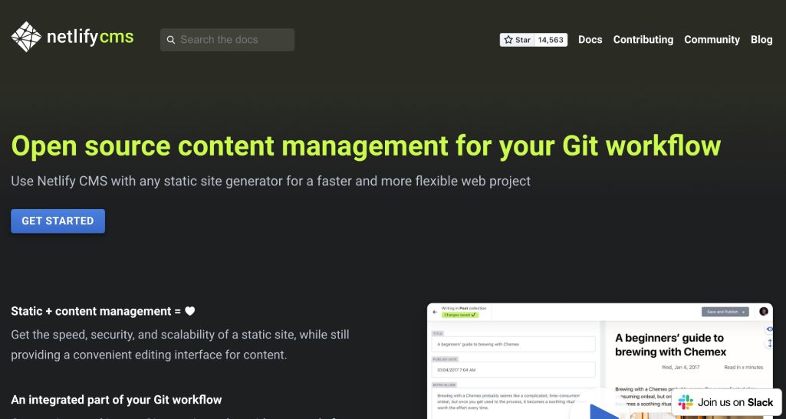Click the A beginners' guide preview title
Viewport: 786px width, 419px height.
click(x=671, y=345)
